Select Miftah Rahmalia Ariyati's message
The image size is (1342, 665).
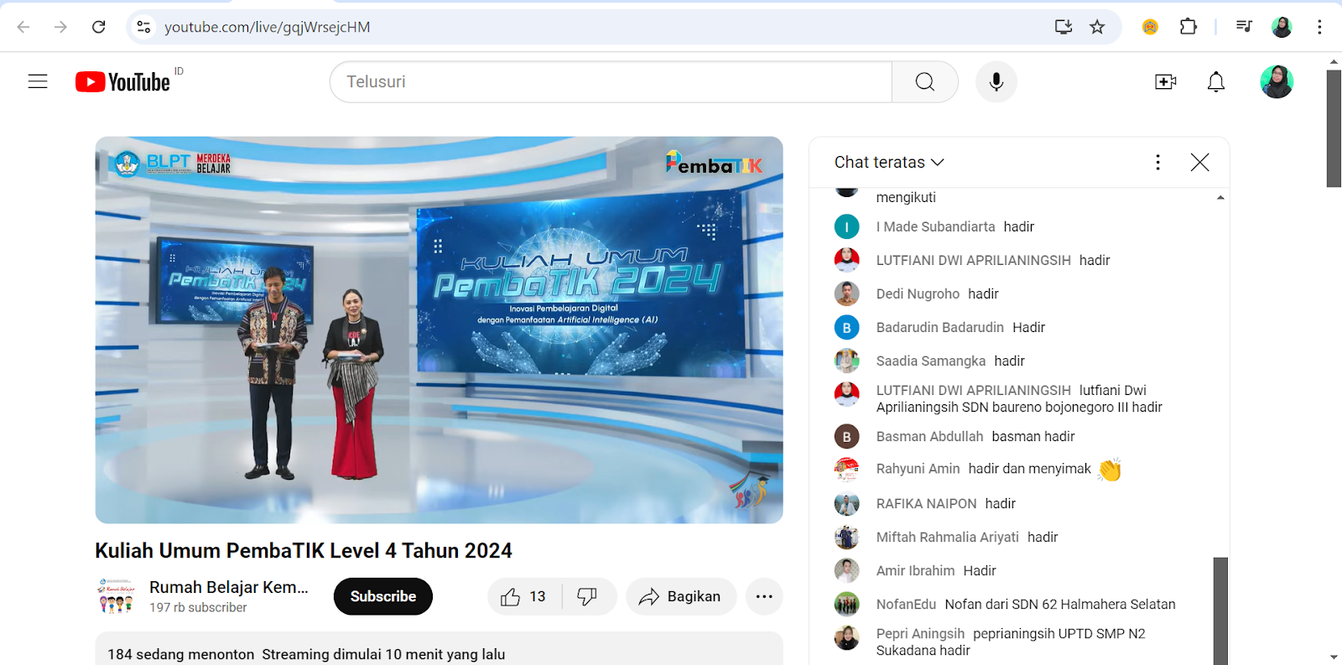point(1043,537)
